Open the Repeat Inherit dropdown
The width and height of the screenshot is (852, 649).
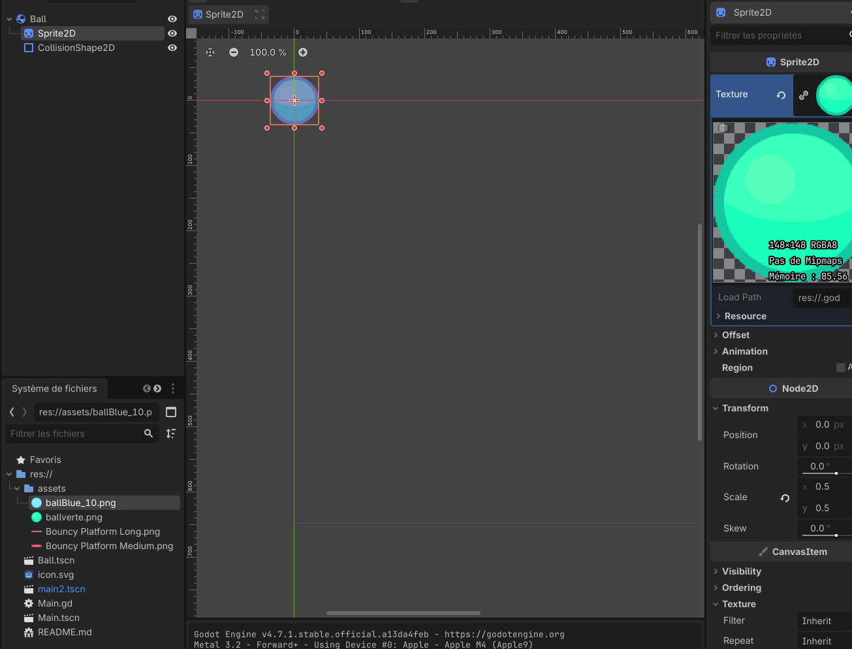click(x=825, y=641)
